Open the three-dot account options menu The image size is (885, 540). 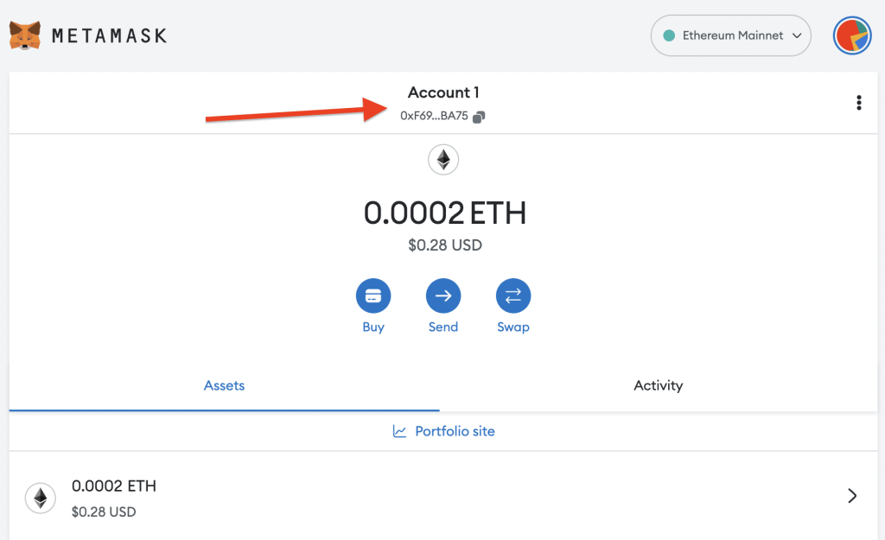(858, 103)
